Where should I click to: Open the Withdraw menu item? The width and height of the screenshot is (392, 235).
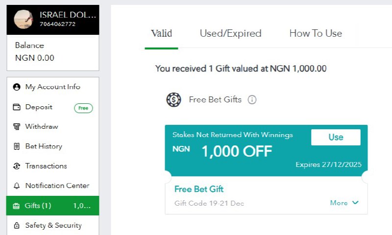pyautogui.click(x=42, y=127)
